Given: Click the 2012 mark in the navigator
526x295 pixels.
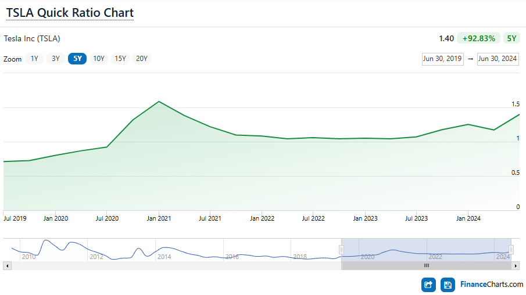Looking at the screenshot, I should [x=96, y=257].
